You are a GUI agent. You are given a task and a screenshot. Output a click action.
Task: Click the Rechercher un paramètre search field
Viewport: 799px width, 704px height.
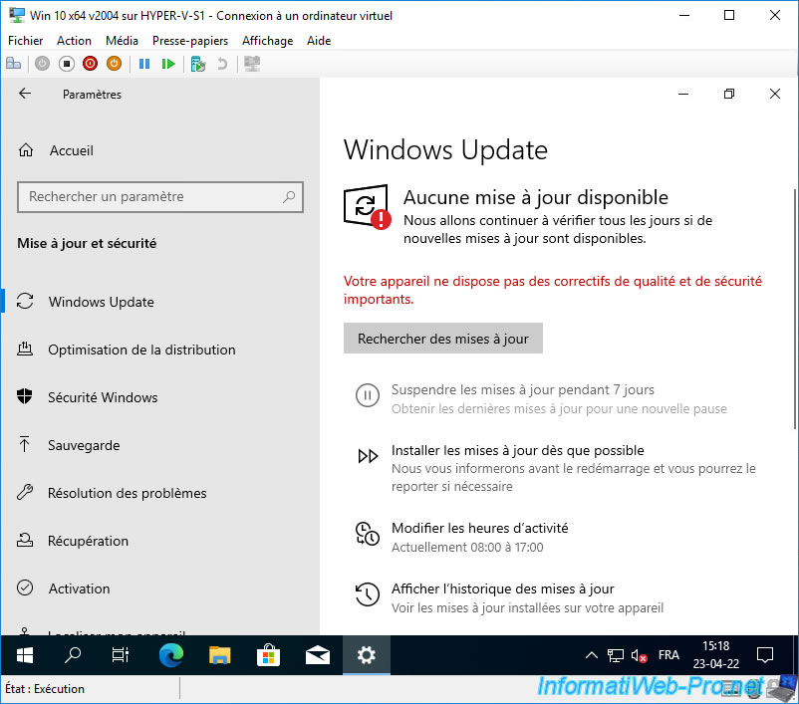(x=160, y=196)
